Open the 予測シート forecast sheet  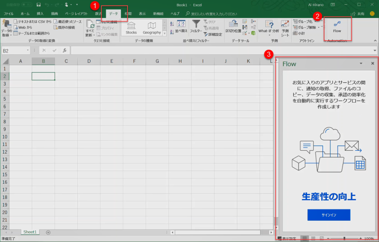(x=285, y=28)
